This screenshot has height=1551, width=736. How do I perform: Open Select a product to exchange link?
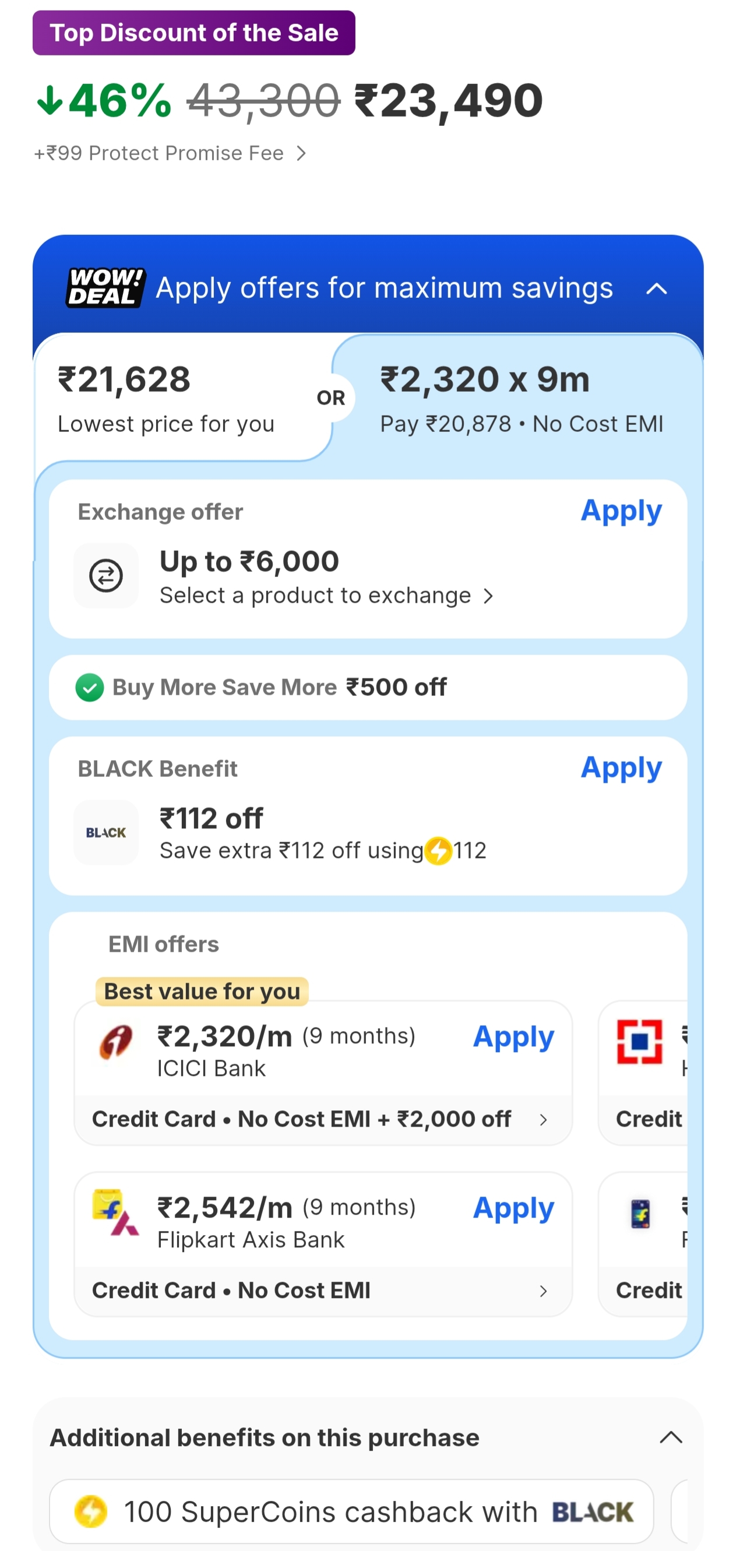coord(326,596)
